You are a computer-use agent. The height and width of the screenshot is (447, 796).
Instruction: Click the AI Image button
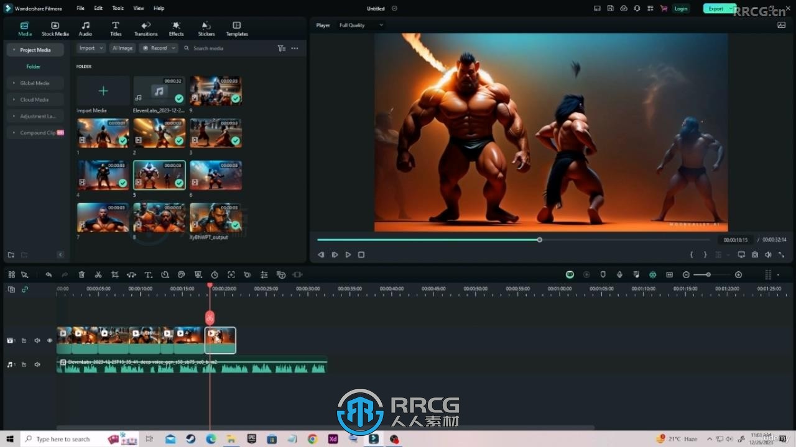pos(123,48)
